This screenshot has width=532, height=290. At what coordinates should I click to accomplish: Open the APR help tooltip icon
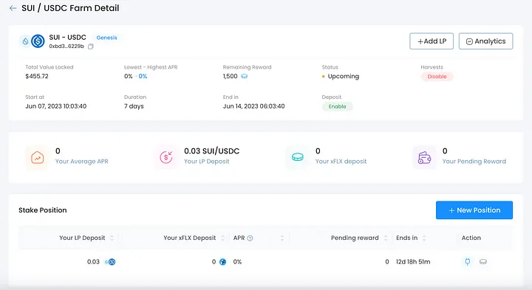pos(250,238)
